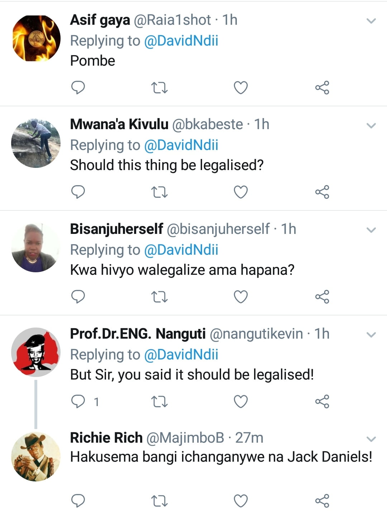Image resolution: width=387 pixels, height=518 pixels.
Task: Retweet Asif gaya's Pombe tweet
Action: click(x=159, y=88)
